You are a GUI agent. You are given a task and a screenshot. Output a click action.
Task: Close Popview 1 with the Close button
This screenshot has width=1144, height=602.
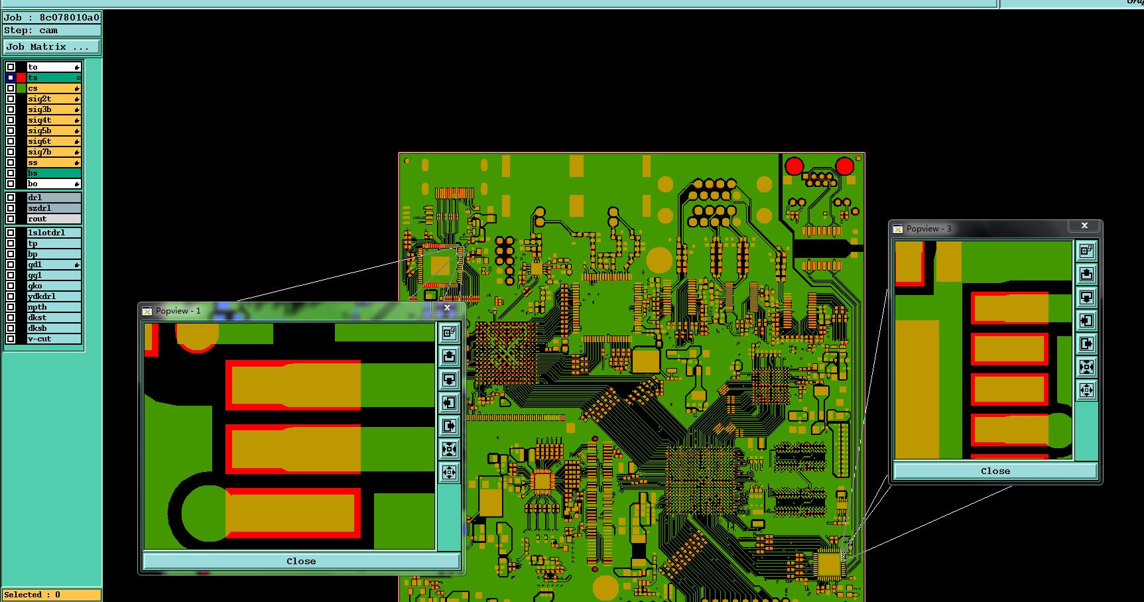(x=301, y=561)
